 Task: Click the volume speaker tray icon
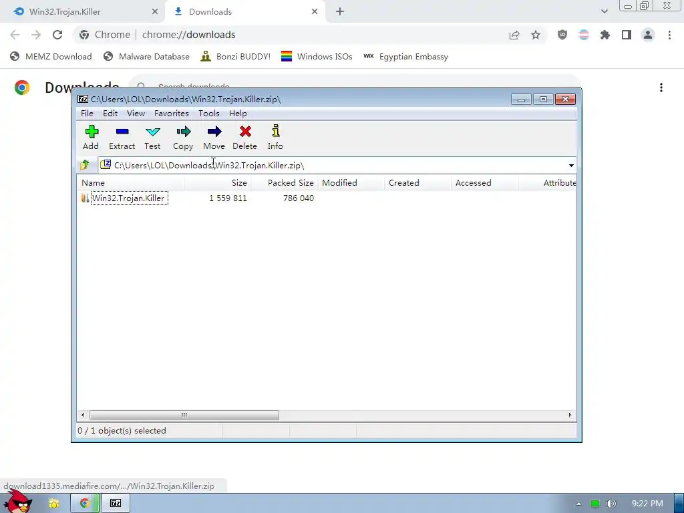pos(611,504)
